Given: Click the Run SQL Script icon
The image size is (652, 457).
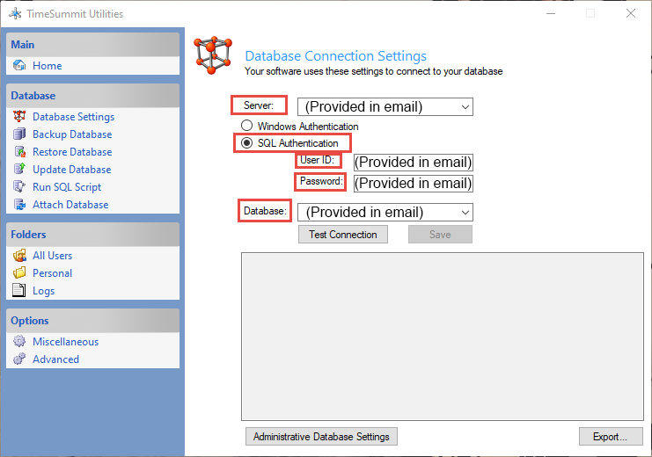Looking at the screenshot, I should click(x=19, y=187).
